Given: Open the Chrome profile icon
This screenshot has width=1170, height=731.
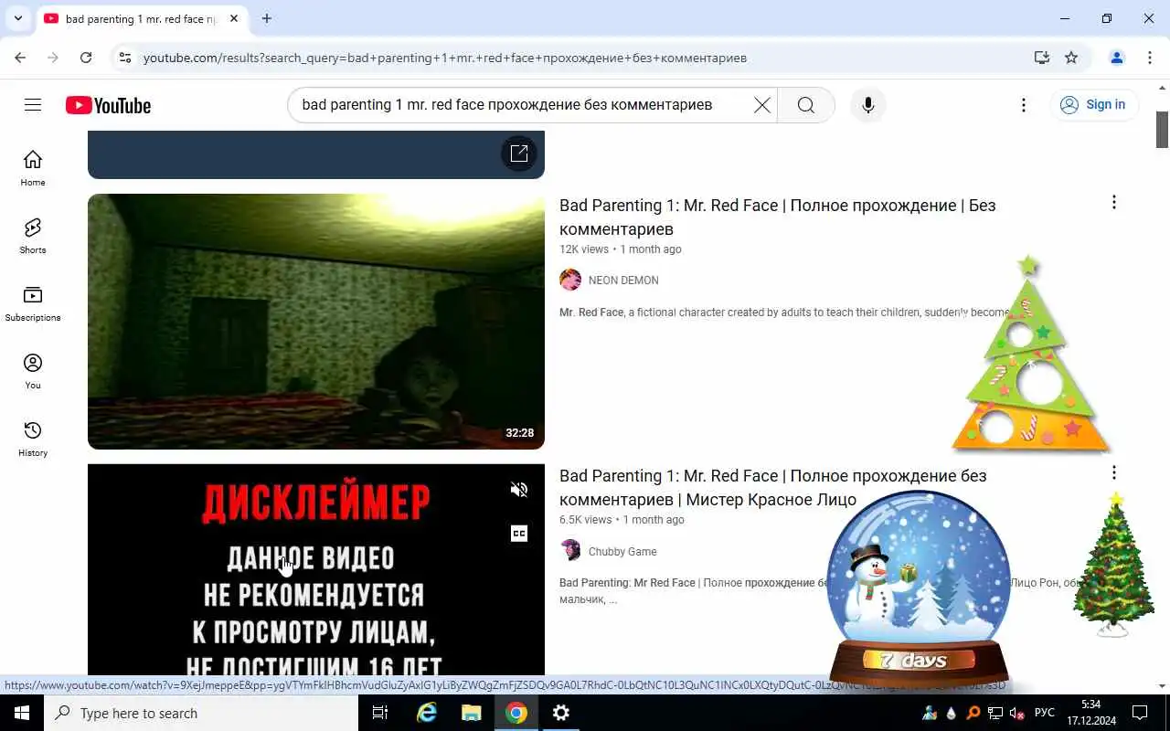Looking at the screenshot, I should pos(1117,58).
